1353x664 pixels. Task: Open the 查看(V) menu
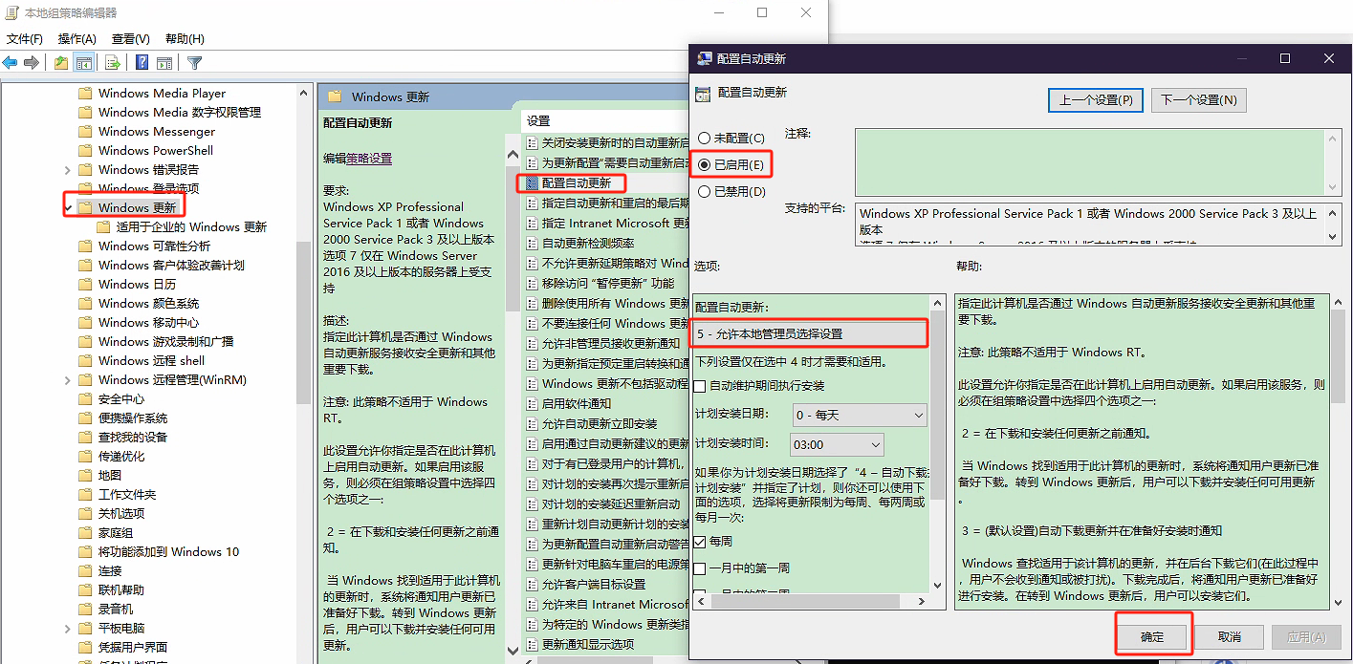click(131, 39)
